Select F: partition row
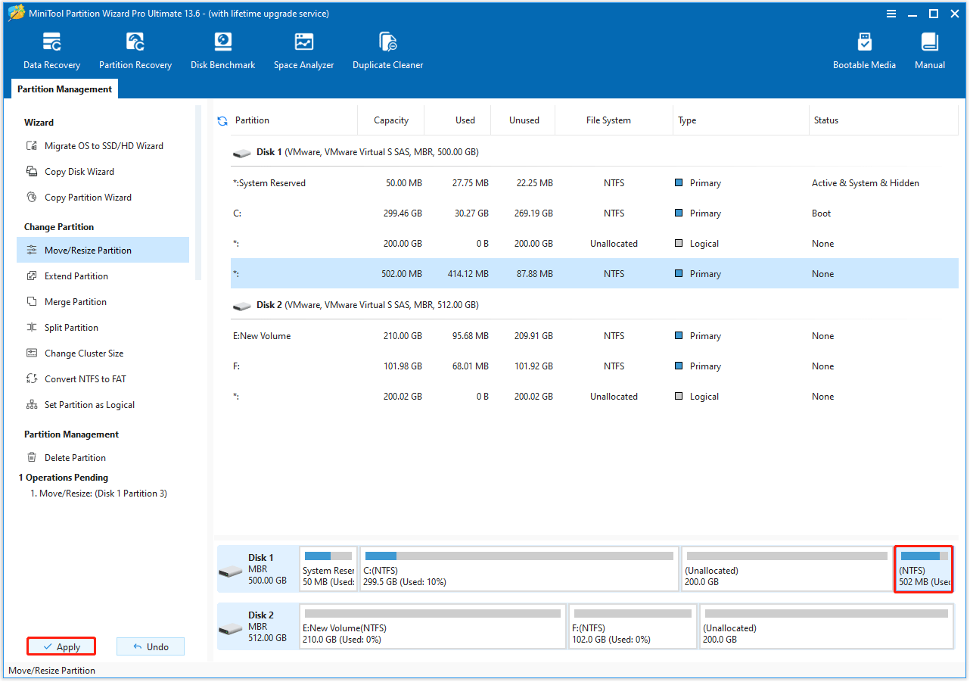Screen dimensions: 970x682 tap(595, 366)
